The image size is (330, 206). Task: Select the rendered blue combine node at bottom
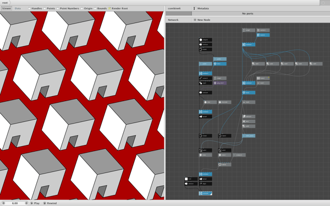tap(205, 193)
